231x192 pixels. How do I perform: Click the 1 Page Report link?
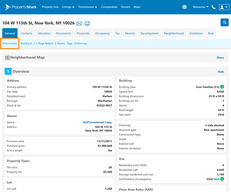(44, 43)
